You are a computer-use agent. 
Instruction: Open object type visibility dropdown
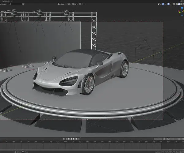(x=159, y=4)
